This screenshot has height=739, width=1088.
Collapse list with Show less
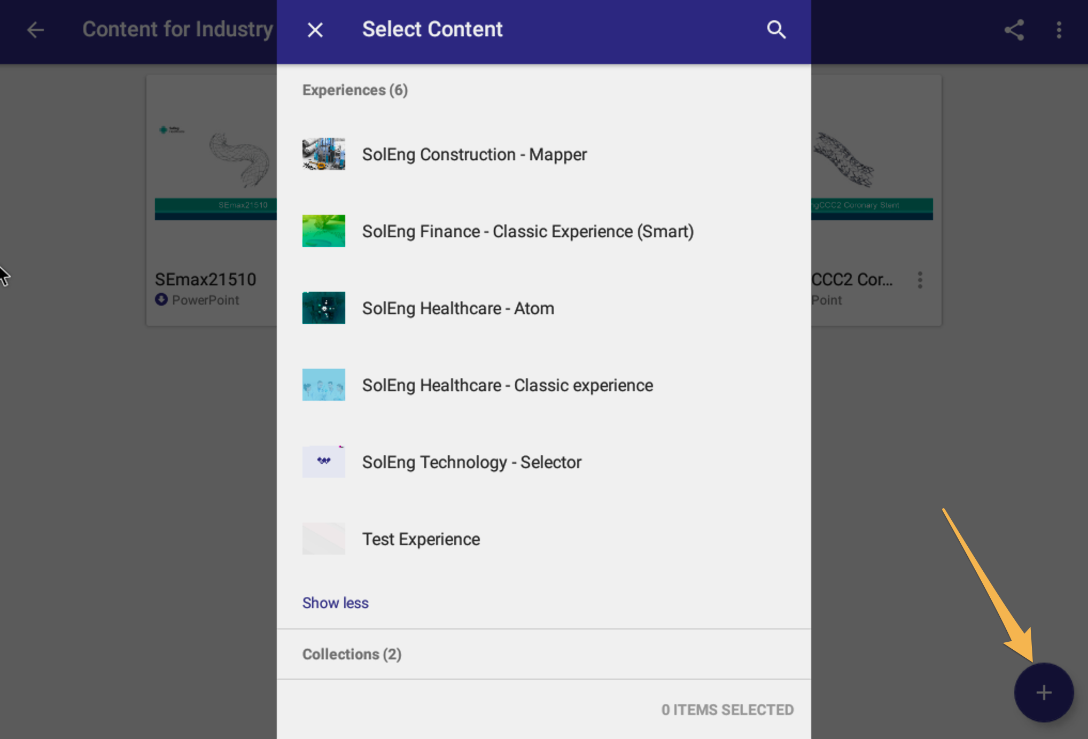pyautogui.click(x=335, y=603)
